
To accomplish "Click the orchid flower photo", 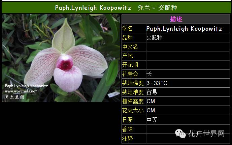I will [x=61, y=58].
